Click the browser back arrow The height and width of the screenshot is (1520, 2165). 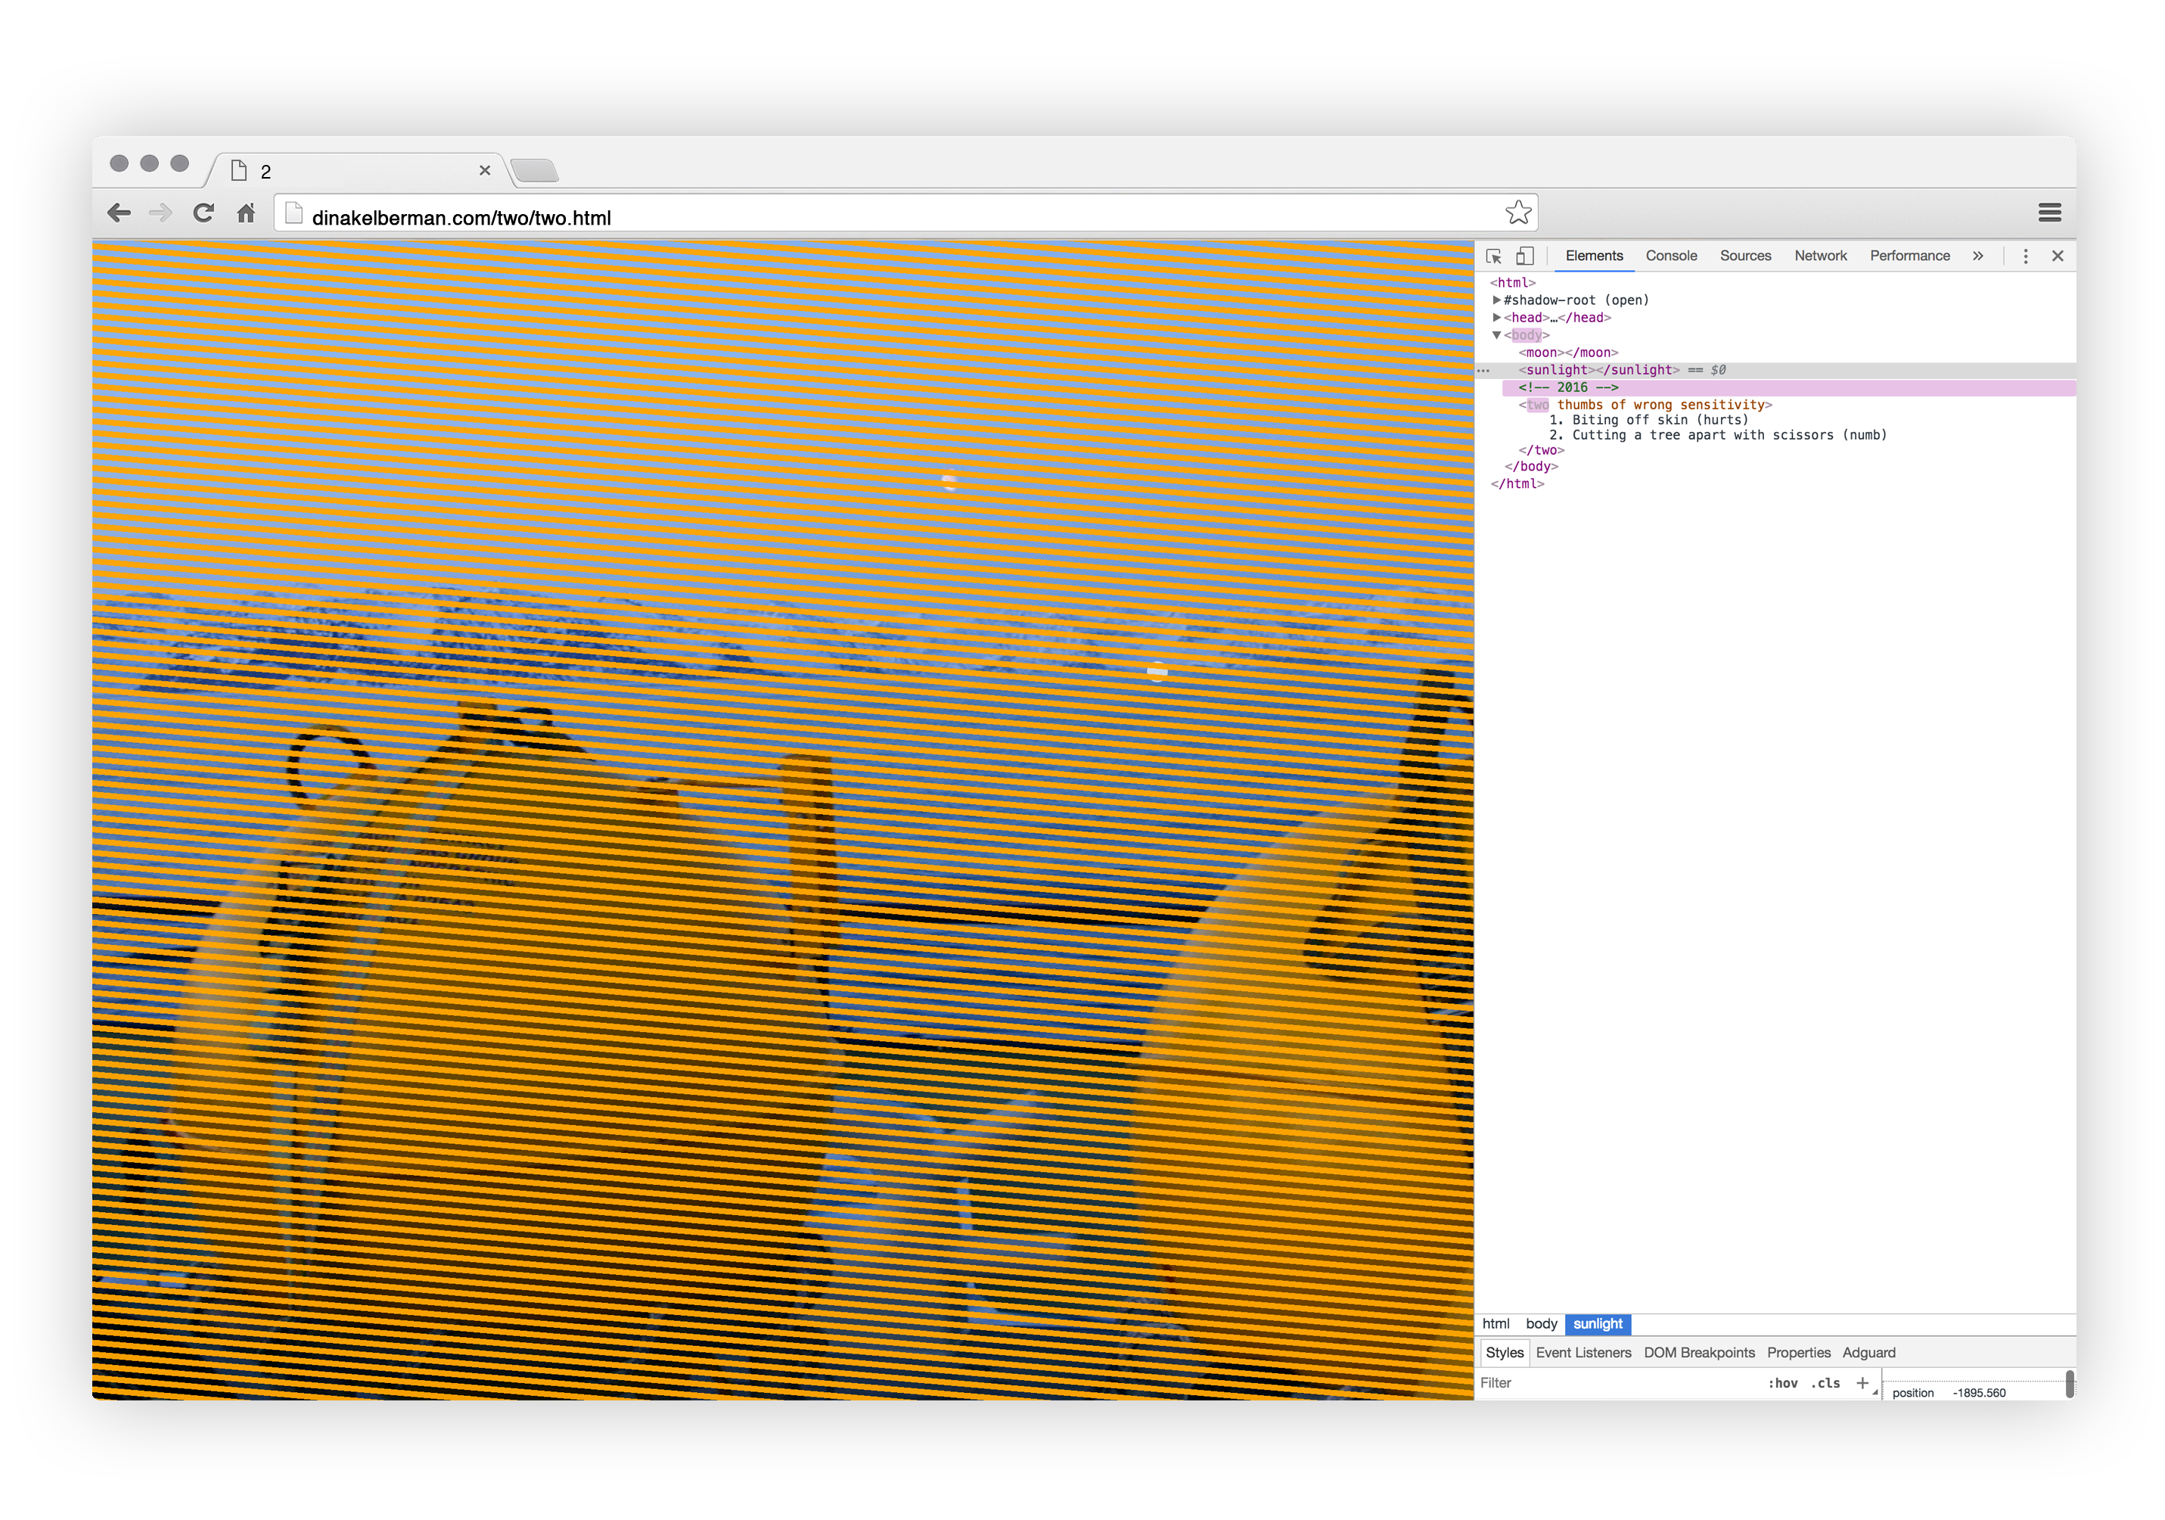click(x=120, y=213)
